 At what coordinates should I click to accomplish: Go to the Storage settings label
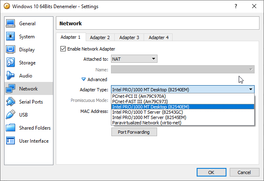tap(27, 63)
